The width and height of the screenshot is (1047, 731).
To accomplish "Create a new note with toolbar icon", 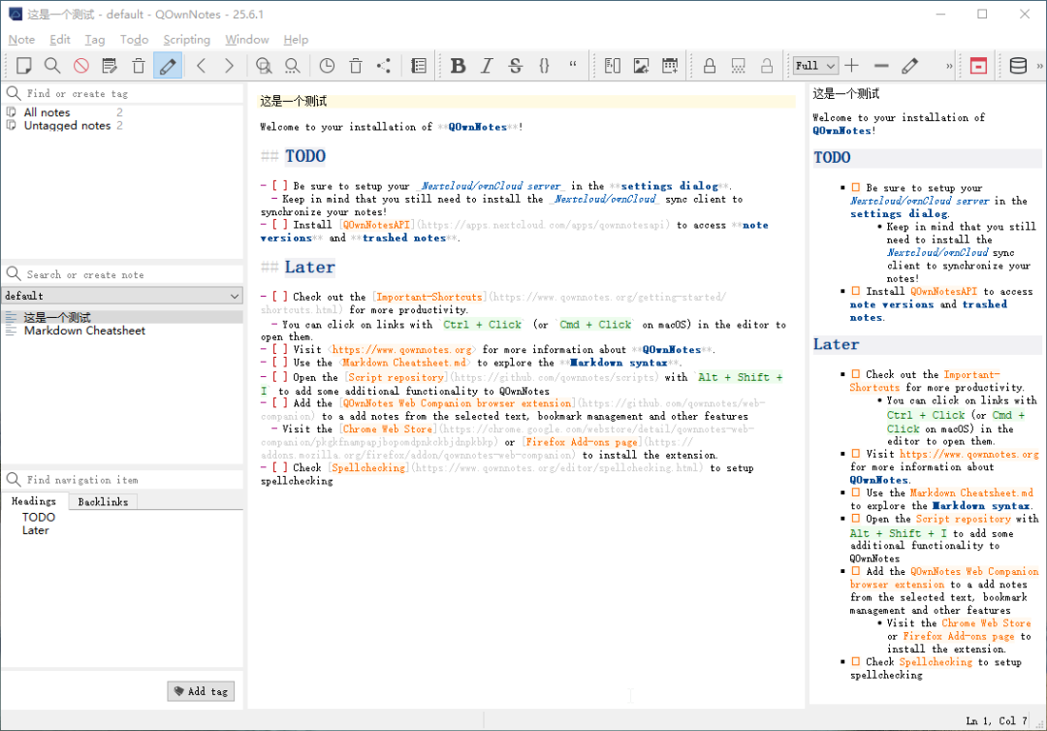I will pyautogui.click(x=24, y=65).
